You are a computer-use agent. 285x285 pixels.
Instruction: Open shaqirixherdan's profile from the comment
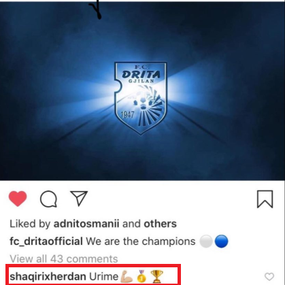point(48,277)
